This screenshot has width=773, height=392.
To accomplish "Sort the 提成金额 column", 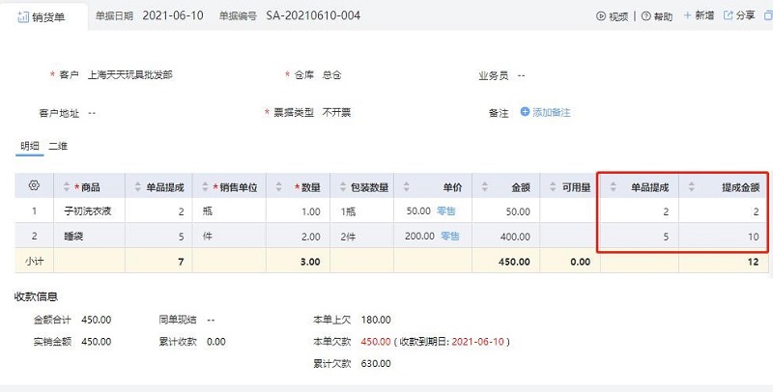I will click(x=693, y=186).
